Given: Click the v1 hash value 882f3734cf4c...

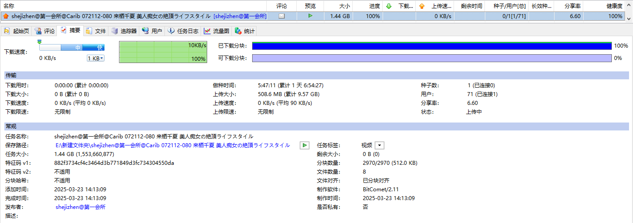Looking at the screenshot, I should (x=114, y=163).
